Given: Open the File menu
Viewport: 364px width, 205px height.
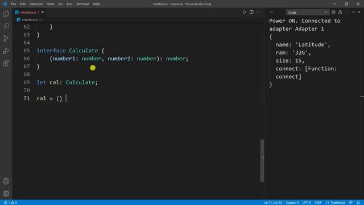Looking at the screenshot, I should tap(14, 4).
